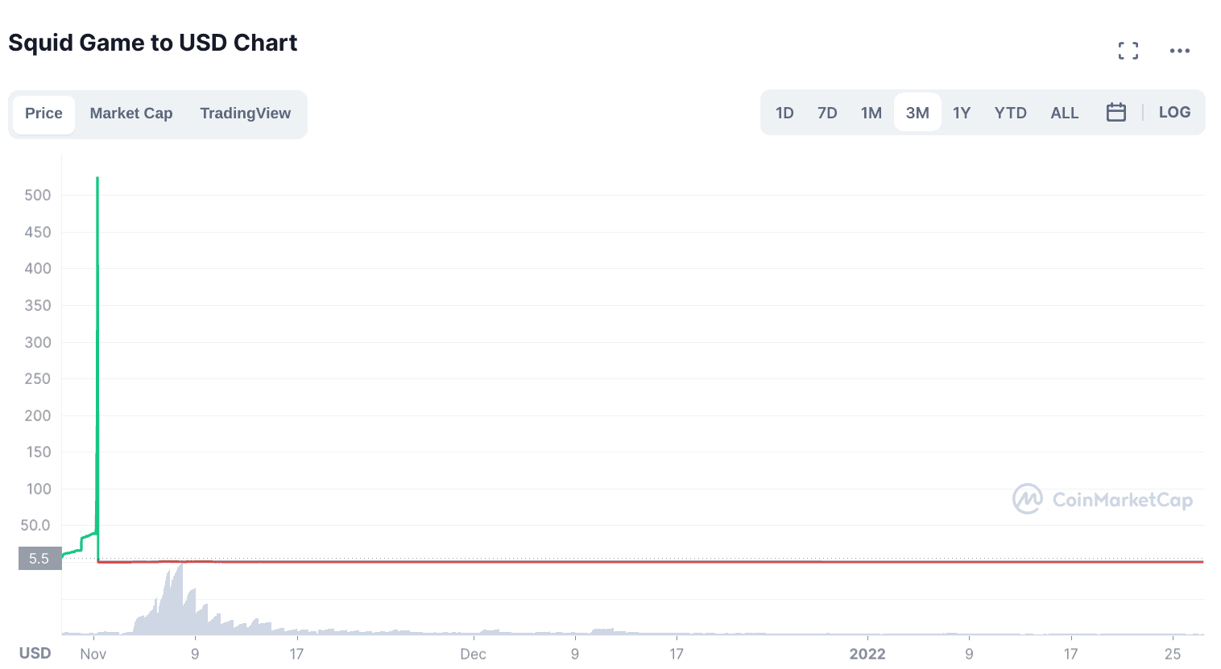Select the 7D time range
This screenshot has width=1221, height=669.
point(827,113)
